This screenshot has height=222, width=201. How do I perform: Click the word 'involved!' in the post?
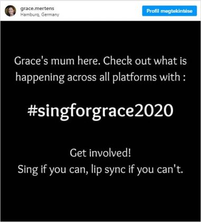tap(110, 153)
